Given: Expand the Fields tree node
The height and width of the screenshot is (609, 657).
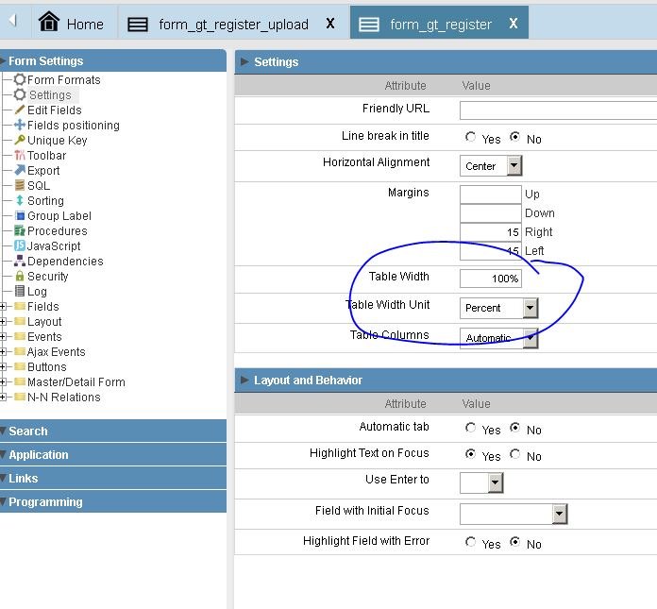Looking at the screenshot, I should coord(3,306).
